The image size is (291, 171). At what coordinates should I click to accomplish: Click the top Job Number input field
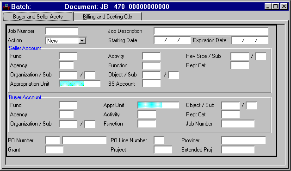pyautogui.click(x=62, y=31)
